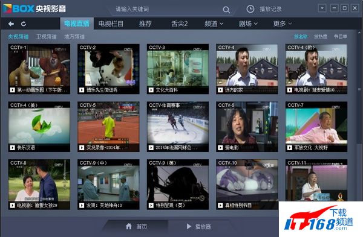Click the play icon for 第一动画乐园
Screen dimensions: 363x237
click(13, 90)
